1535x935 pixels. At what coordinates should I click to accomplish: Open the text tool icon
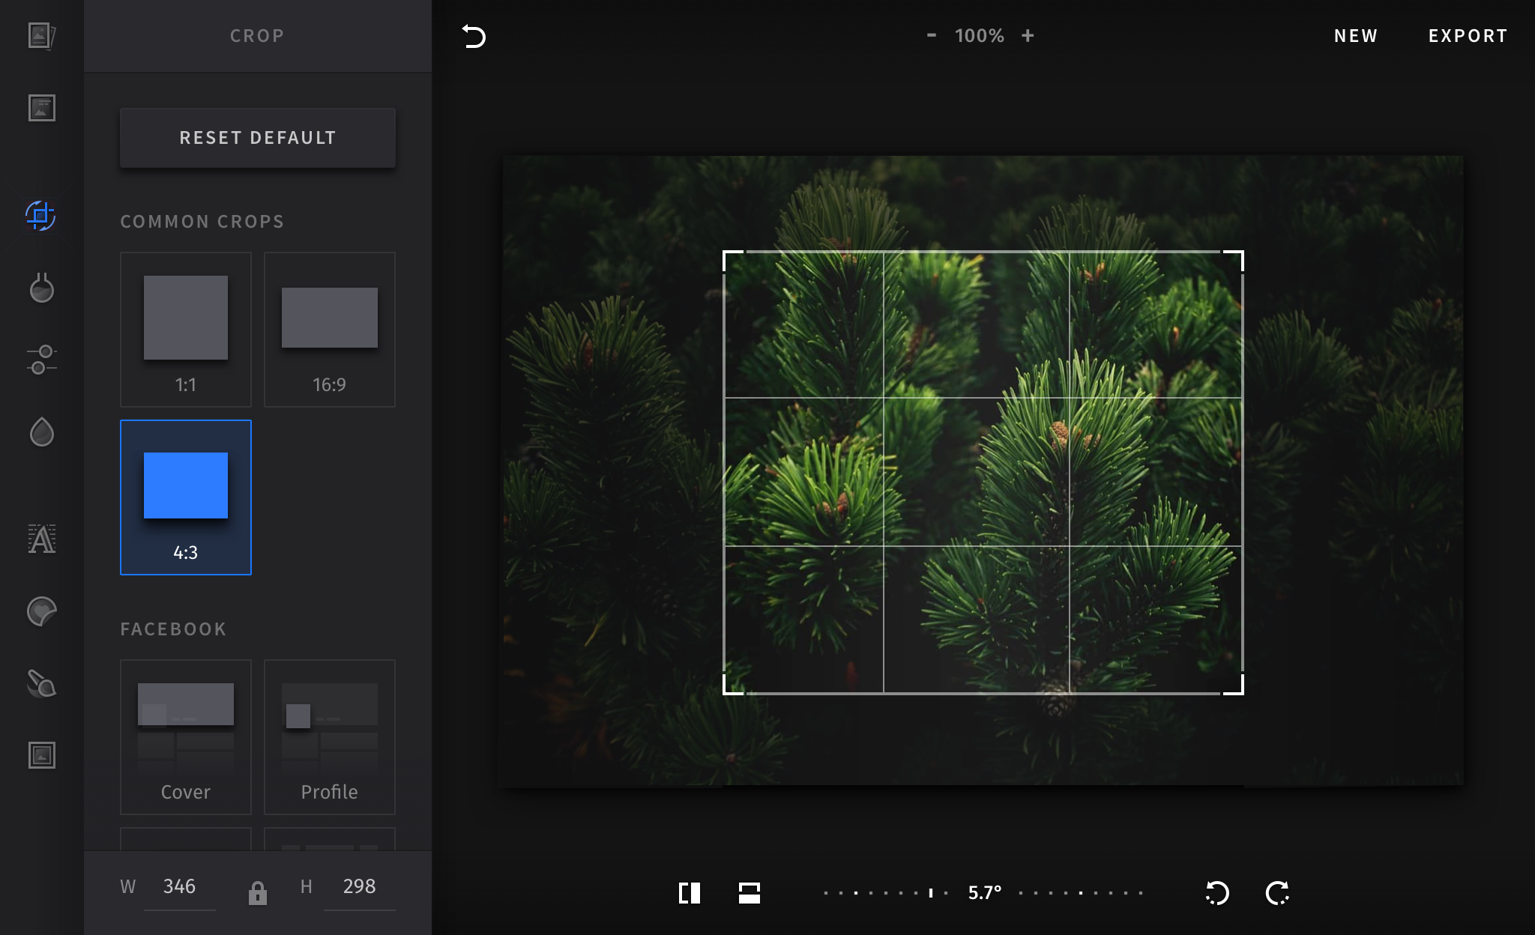(x=41, y=539)
